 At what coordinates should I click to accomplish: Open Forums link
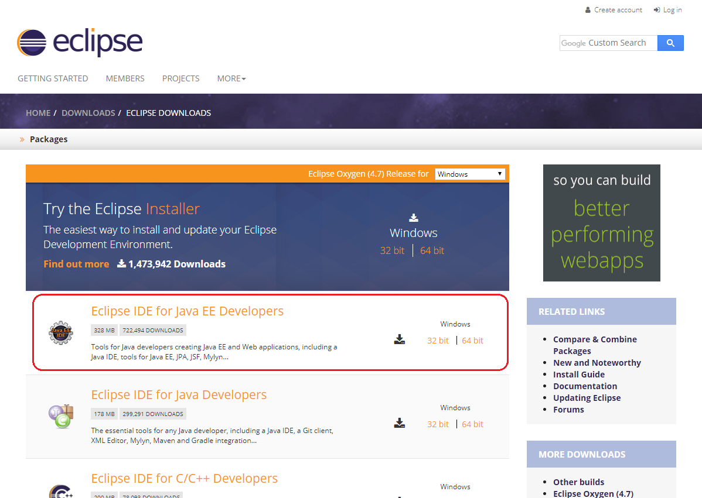(568, 410)
